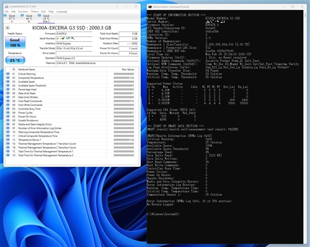This screenshot has height=247, width=310.
Task: Click the Attribute Name column header
Action: click(x=27, y=68)
